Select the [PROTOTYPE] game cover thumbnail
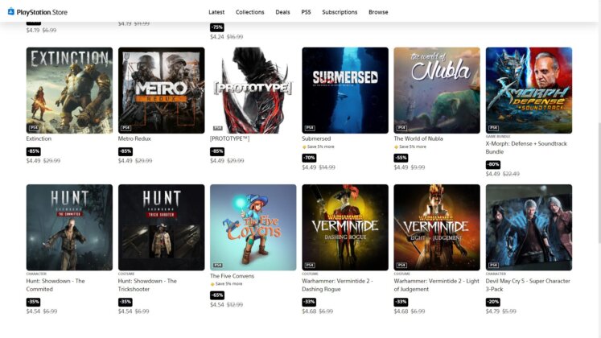601x338 pixels. coord(253,90)
